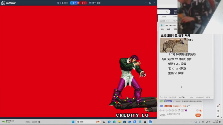Image resolution: width=223 pixels, height=125 pixels.
Task: Click the volume speaker tray icon
Action: [x=209, y=122]
